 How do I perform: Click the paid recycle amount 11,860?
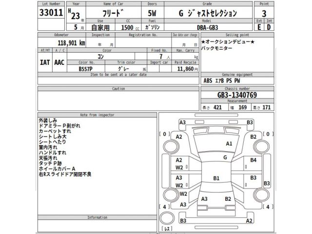click(185, 69)
